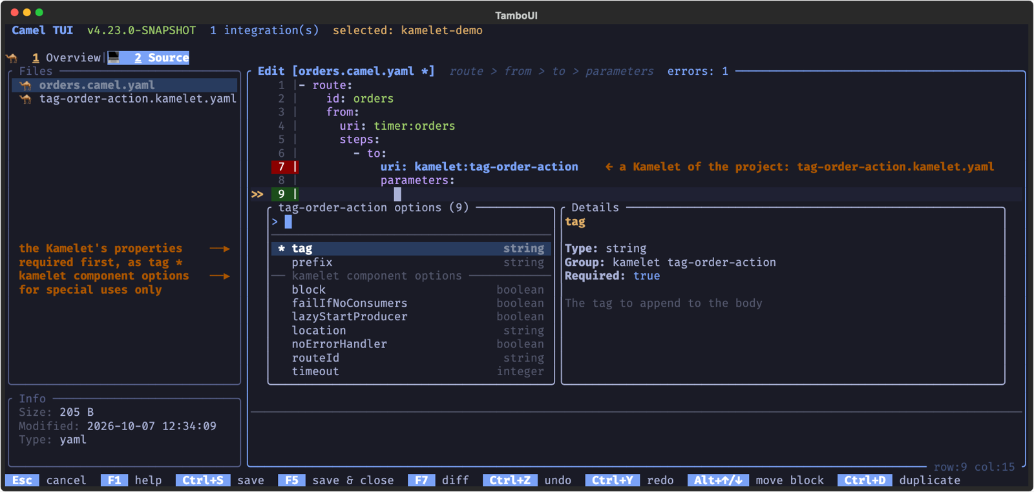
Task: Click the 'parameters' breadcrumb segment
Action: (x=619, y=71)
